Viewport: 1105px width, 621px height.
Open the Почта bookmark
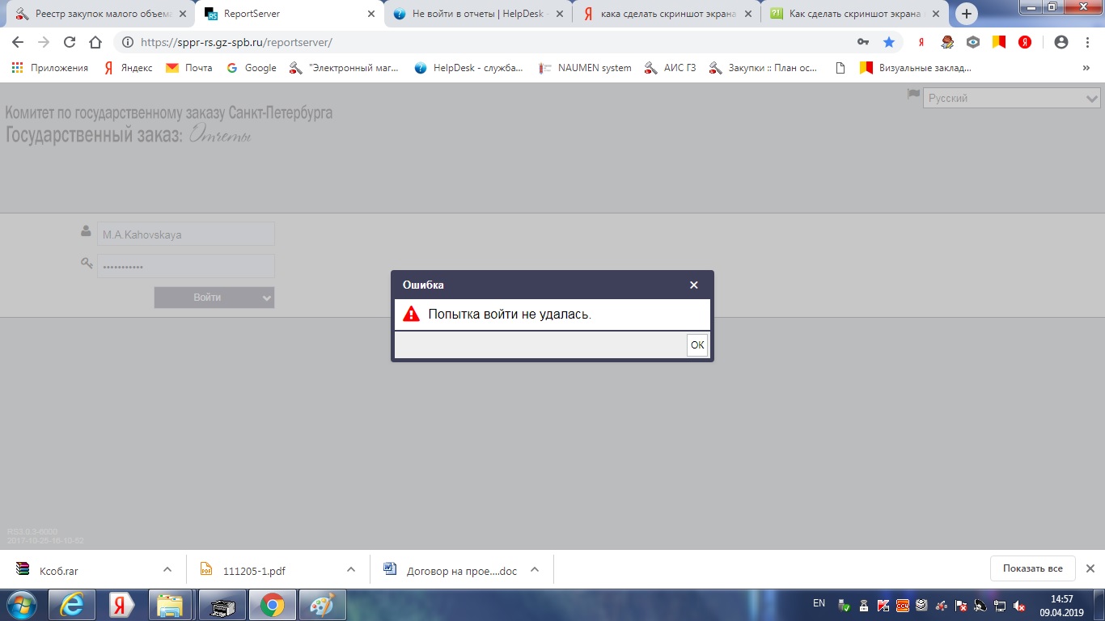coord(189,68)
